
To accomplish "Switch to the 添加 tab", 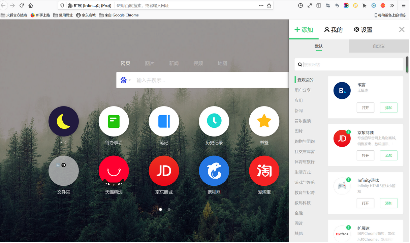I will pyautogui.click(x=304, y=30).
